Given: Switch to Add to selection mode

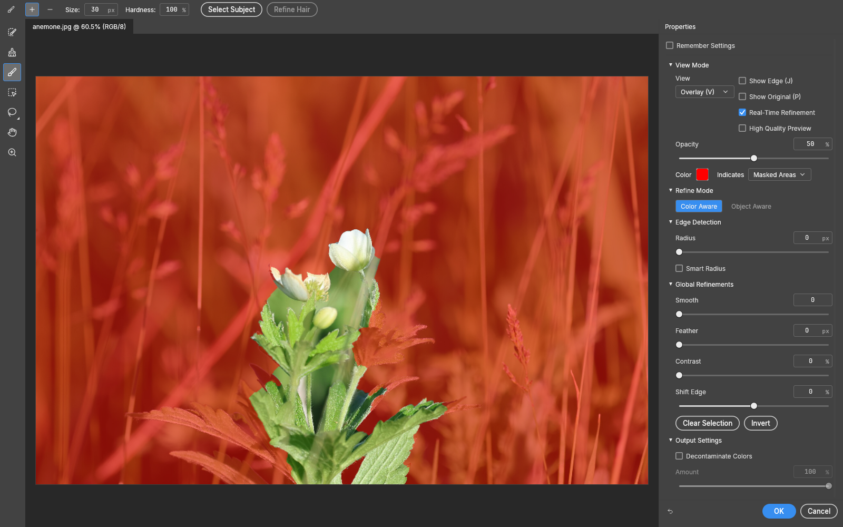Looking at the screenshot, I should tap(32, 9).
